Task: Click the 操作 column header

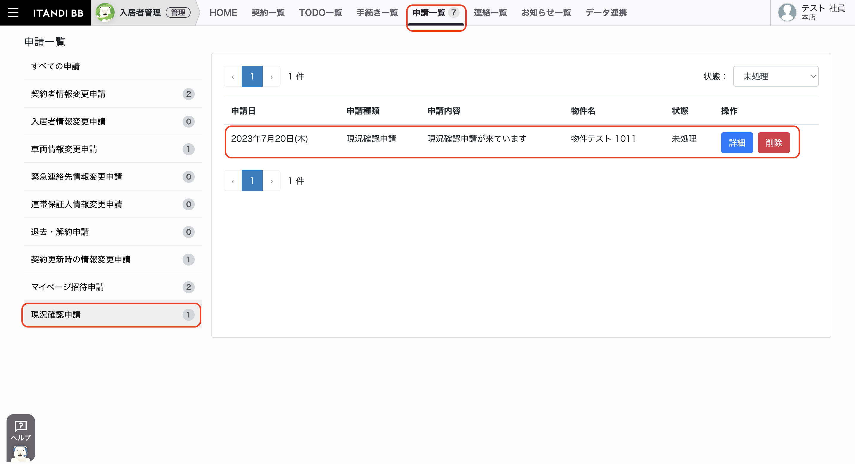Action: (x=729, y=111)
